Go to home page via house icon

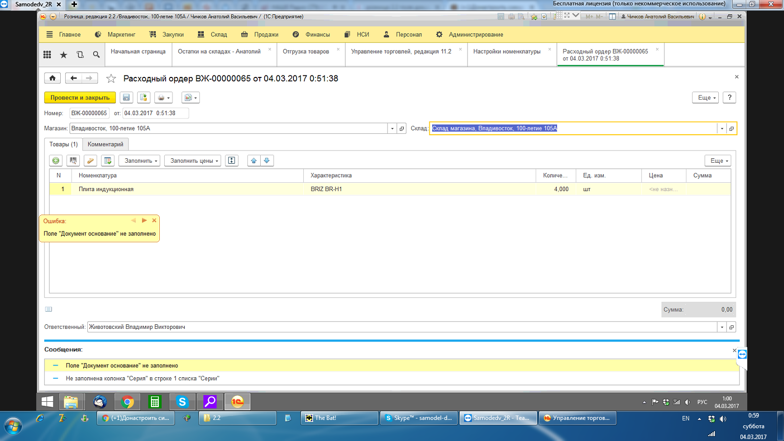pyautogui.click(x=52, y=78)
